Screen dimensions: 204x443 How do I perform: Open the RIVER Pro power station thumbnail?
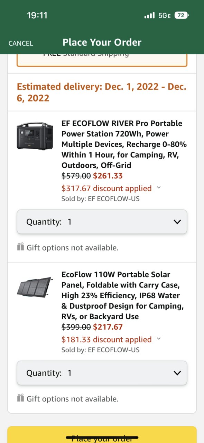[x=35, y=136]
